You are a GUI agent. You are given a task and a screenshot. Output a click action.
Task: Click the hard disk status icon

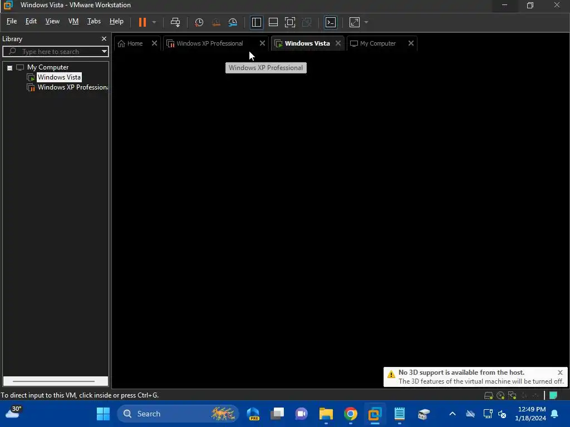[x=489, y=395]
